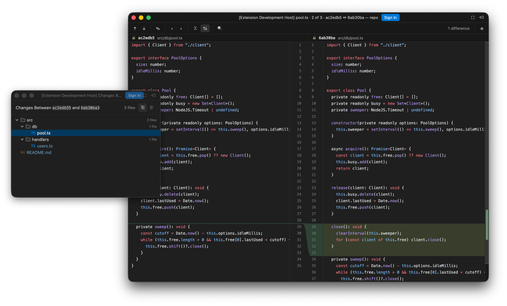Switch to tree view in the Changes window
The height and width of the screenshot is (306, 507).
tap(143, 108)
